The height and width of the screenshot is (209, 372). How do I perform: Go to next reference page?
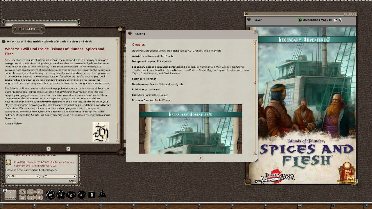click(x=68, y=149)
